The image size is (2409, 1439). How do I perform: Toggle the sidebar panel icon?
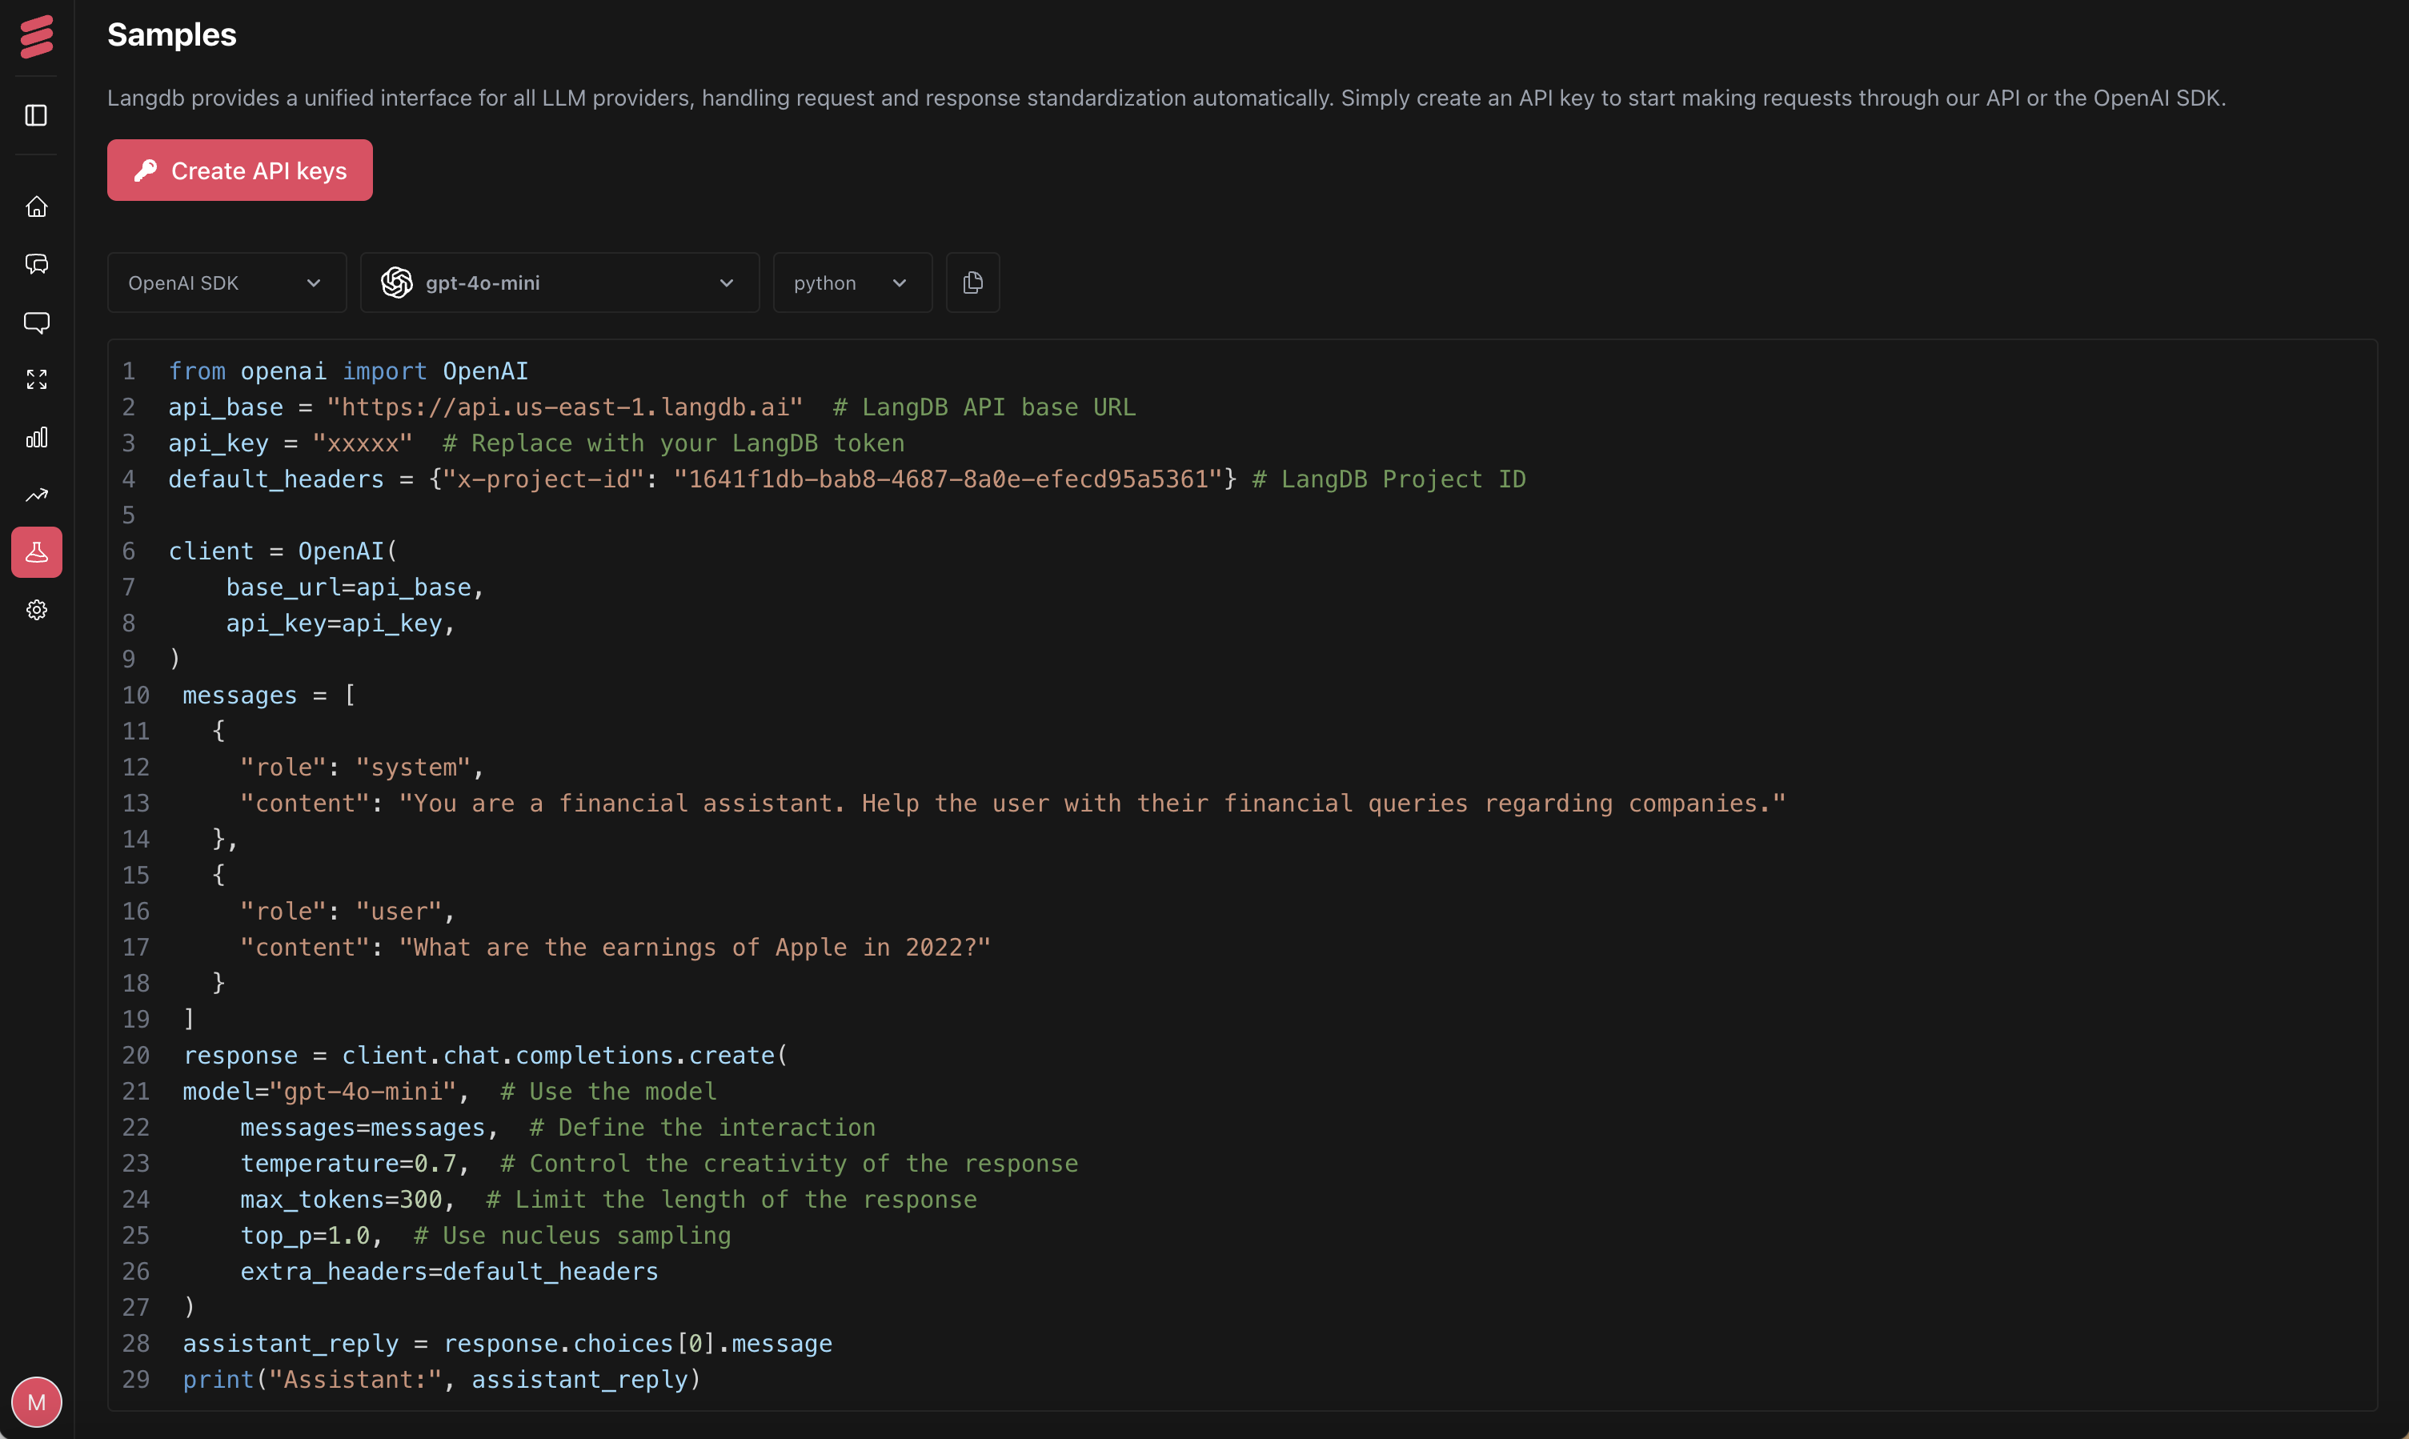tap(37, 115)
